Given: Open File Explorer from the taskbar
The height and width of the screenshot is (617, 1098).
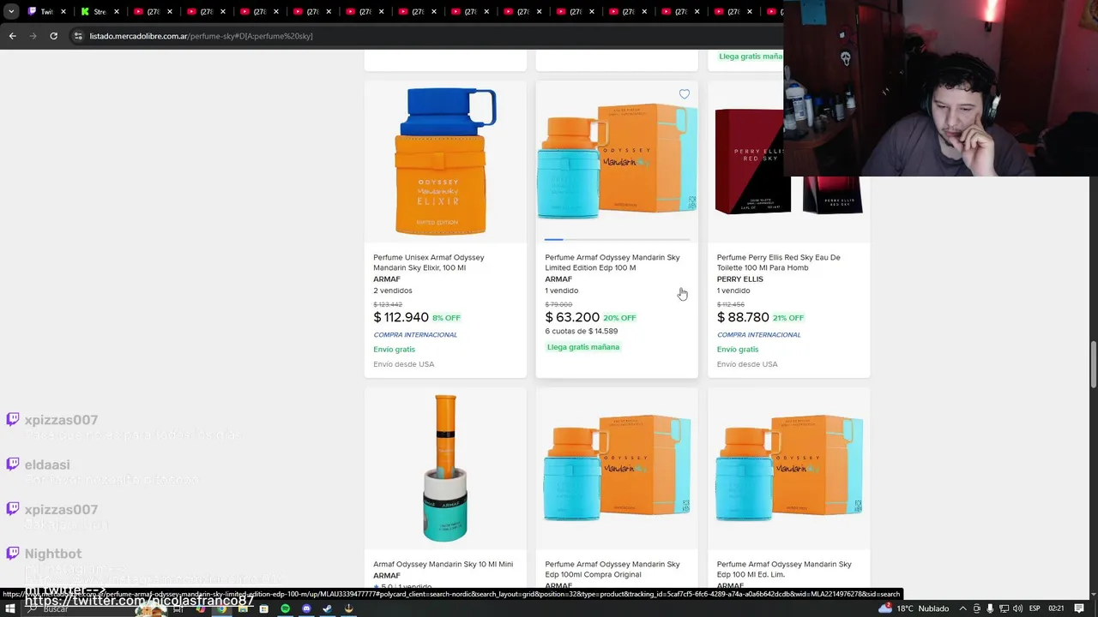Looking at the screenshot, I should coord(243,608).
